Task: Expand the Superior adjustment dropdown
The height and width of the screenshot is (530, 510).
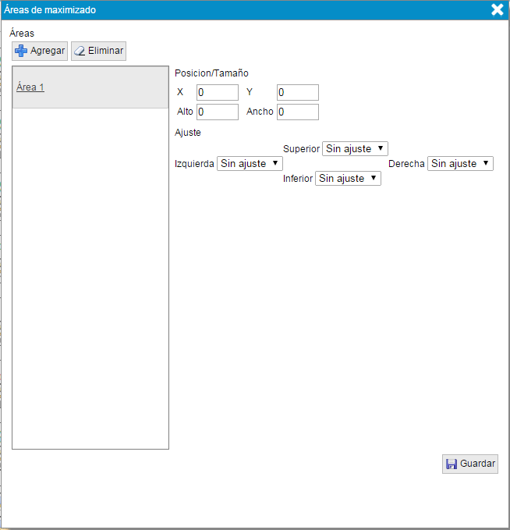Action: [355, 148]
